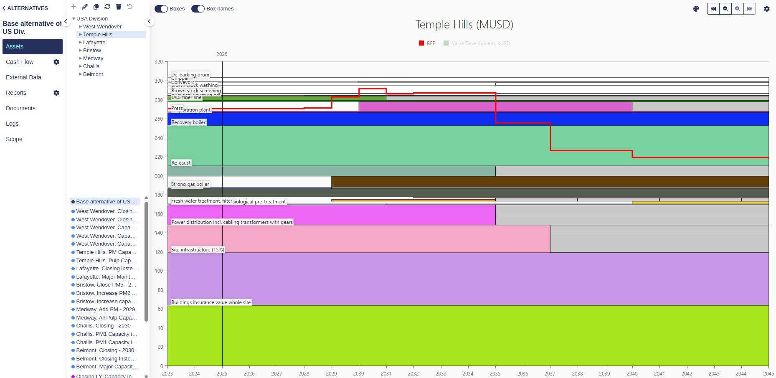
Task: Toggle the Boxes switch off
Action: (x=161, y=9)
